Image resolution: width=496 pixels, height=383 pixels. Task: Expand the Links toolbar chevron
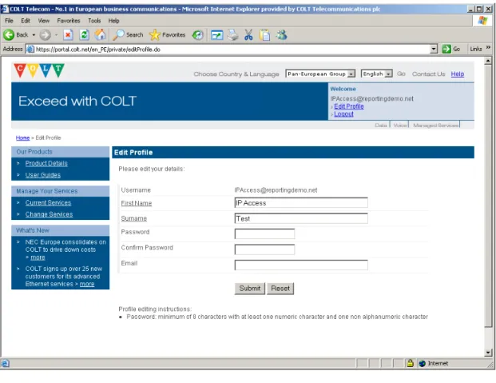[x=488, y=48]
